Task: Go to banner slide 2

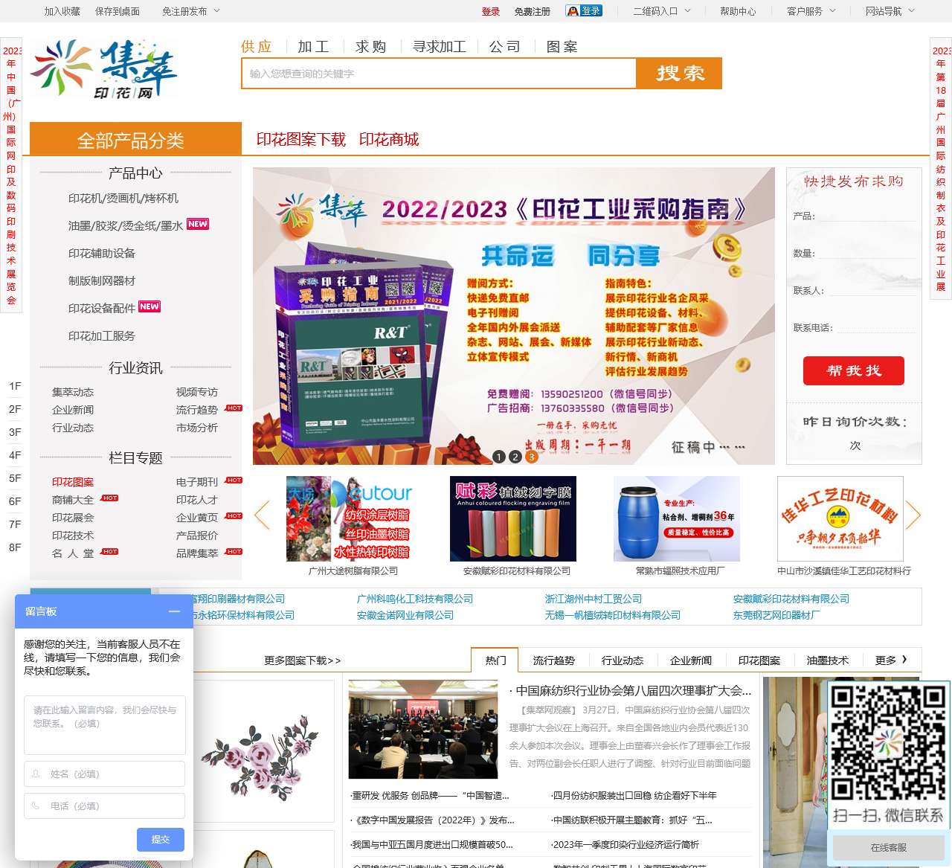Action: coord(515,457)
